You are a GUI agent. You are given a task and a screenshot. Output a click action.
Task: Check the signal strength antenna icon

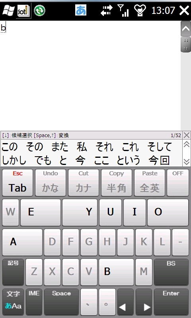pyautogui.click(x=123, y=10)
